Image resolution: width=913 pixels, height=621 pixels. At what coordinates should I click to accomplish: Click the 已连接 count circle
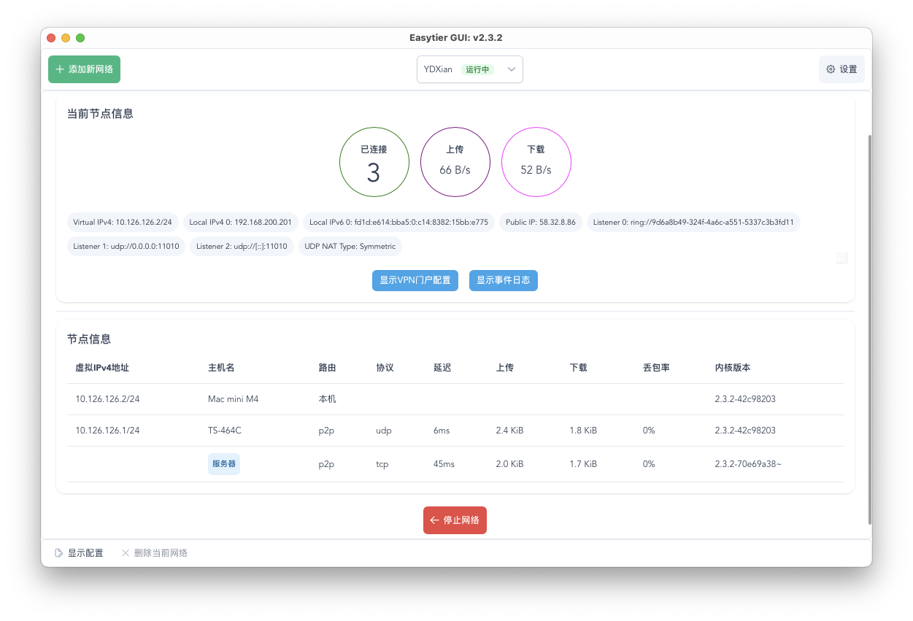coord(374,162)
